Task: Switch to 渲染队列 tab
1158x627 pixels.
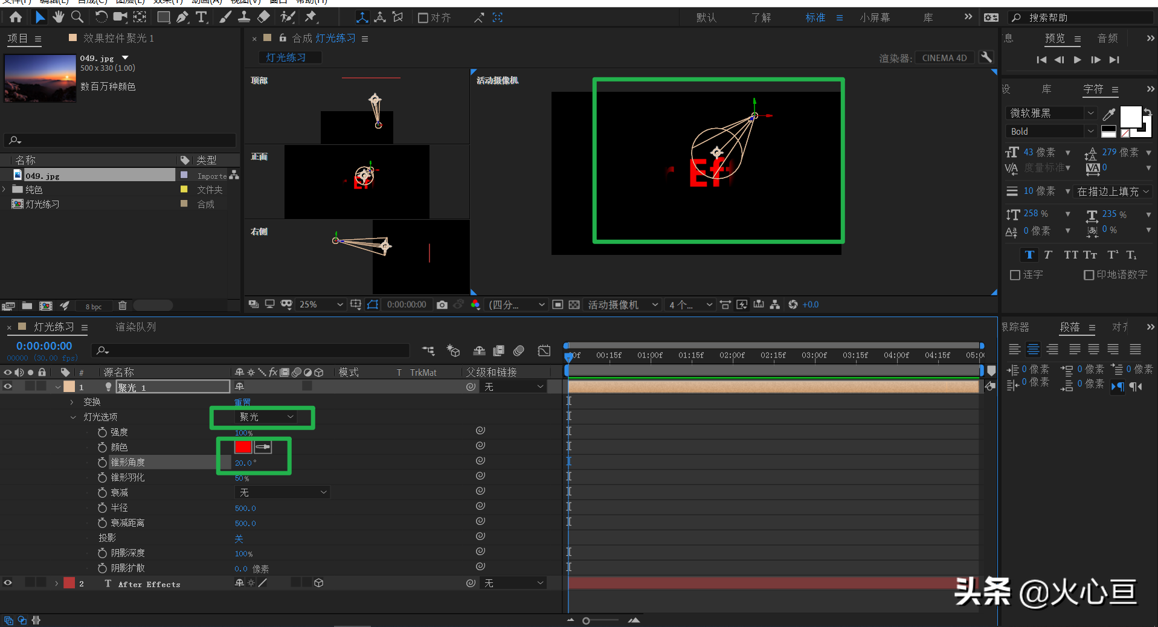Action: pos(136,327)
